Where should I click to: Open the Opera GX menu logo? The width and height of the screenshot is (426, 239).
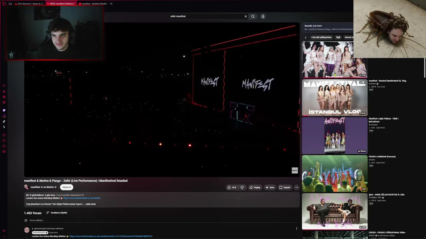[x=4, y=4]
